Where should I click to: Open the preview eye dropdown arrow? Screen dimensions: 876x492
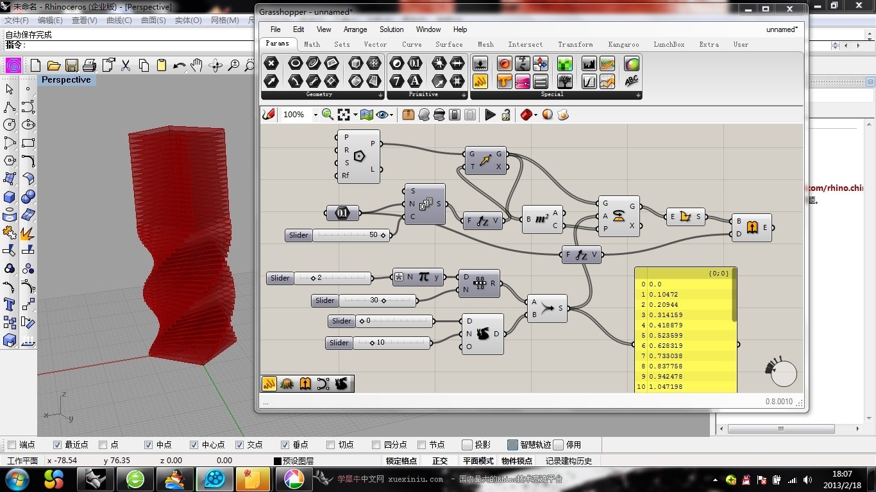click(391, 114)
